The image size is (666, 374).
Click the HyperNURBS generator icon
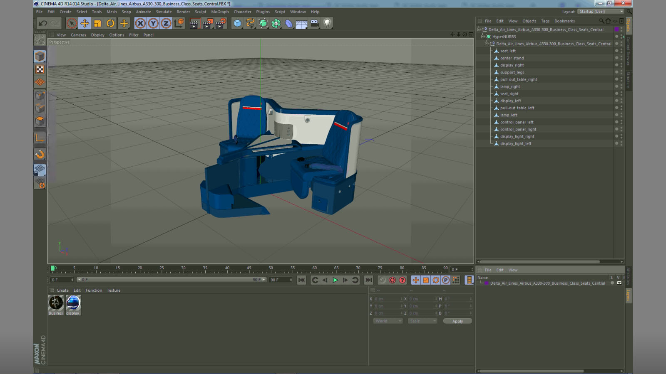click(x=263, y=23)
